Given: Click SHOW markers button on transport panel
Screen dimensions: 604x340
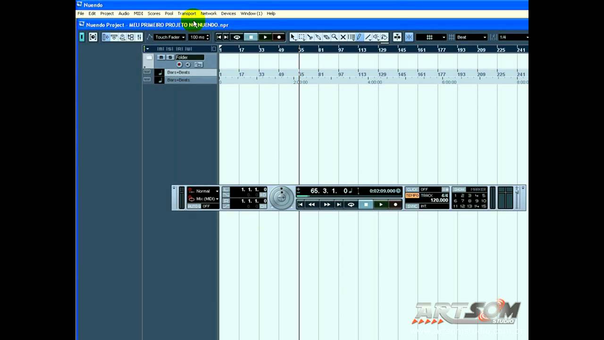Looking at the screenshot, I should tap(459, 189).
